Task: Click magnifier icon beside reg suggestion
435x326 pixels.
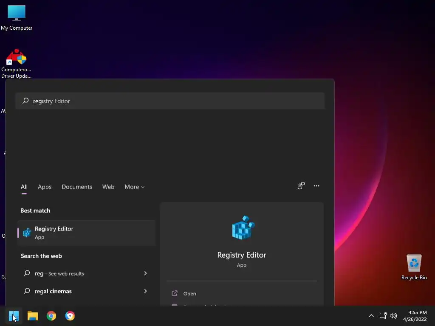Action: (x=27, y=273)
